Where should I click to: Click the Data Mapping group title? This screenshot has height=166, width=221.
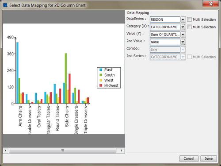[x=138, y=13]
